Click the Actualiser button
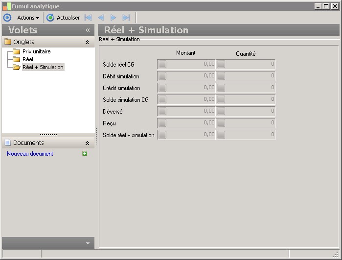Image resolution: width=342 pixels, height=260 pixels. point(68,18)
